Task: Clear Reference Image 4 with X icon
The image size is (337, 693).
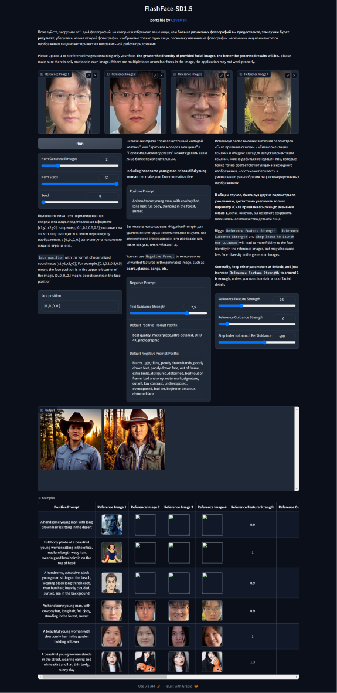Action: [x=295, y=76]
